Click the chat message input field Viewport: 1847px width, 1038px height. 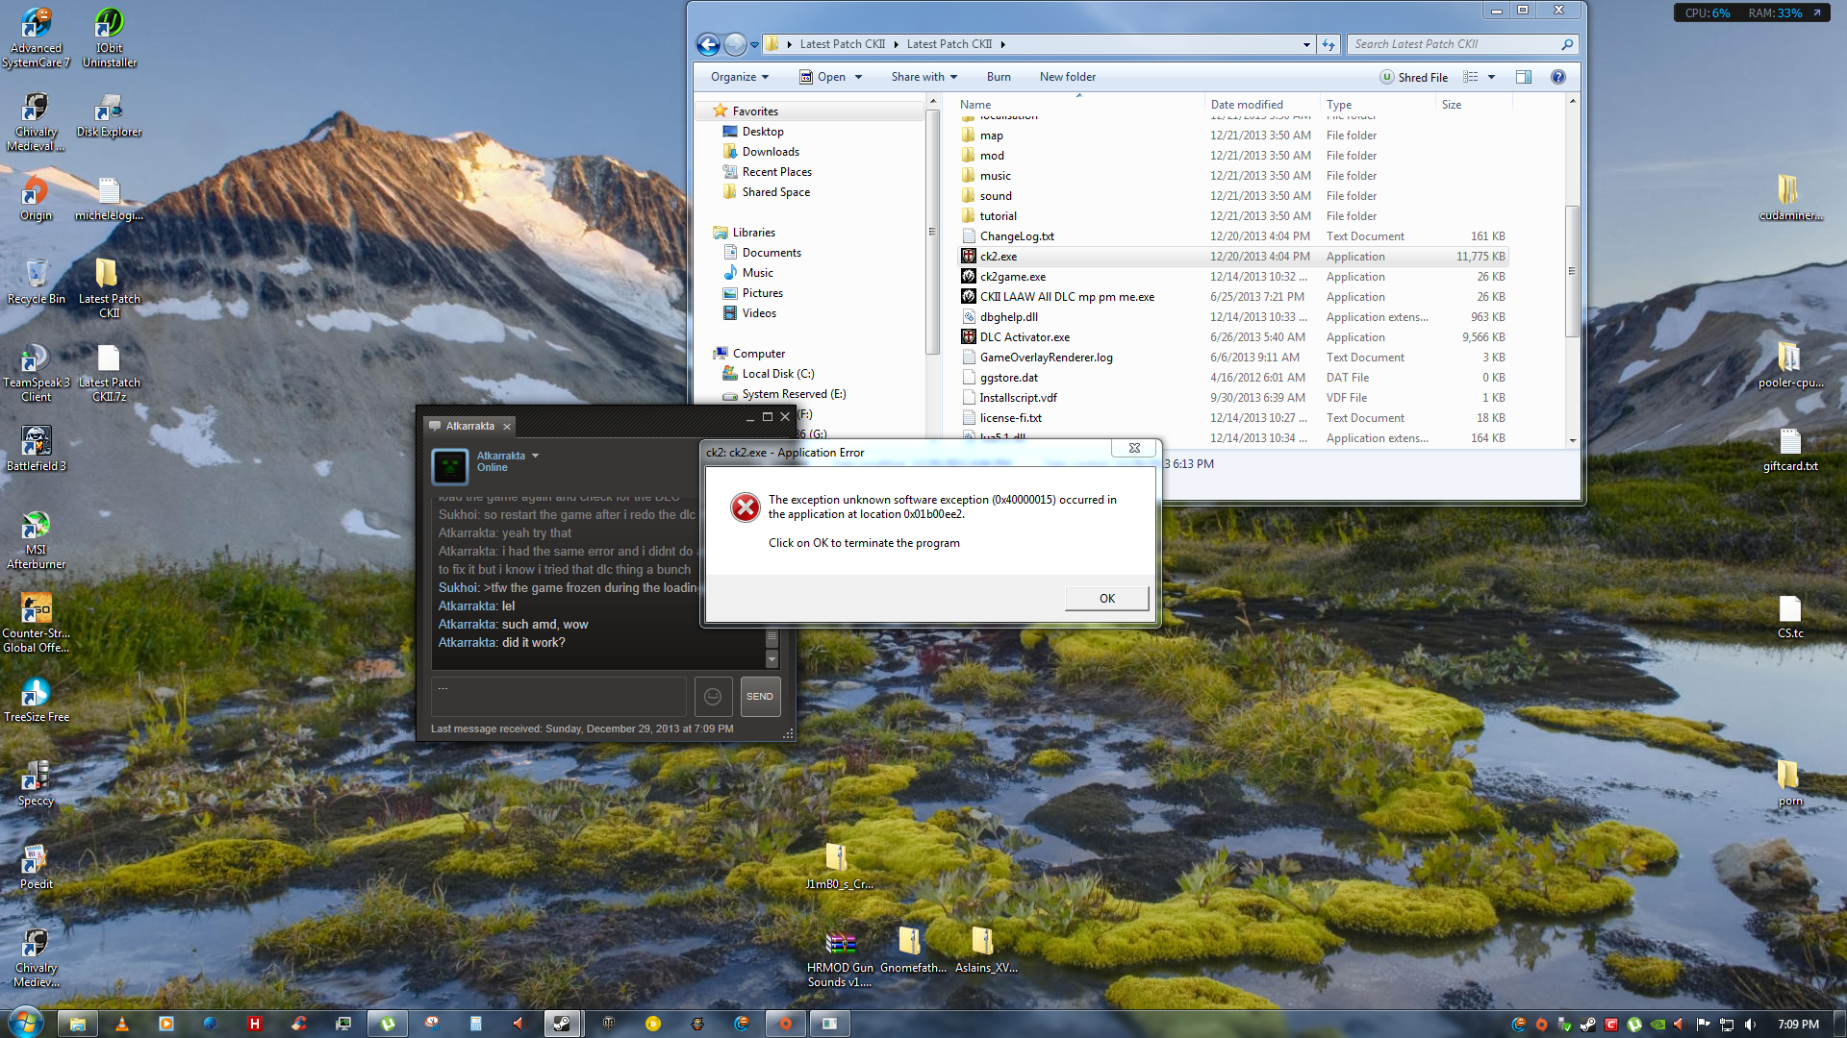pyautogui.click(x=559, y=697)
